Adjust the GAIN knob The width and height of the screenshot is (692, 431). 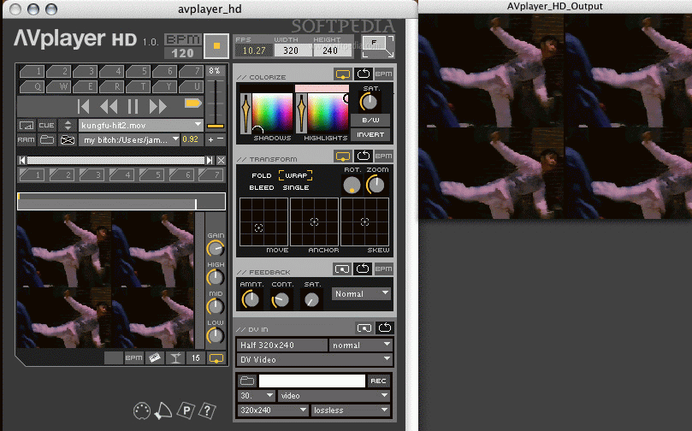click(216, 249)
